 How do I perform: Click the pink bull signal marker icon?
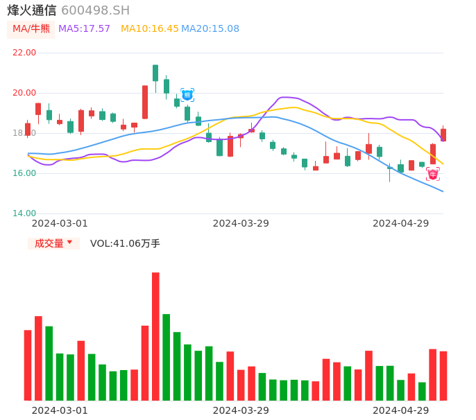click(433, 175)
